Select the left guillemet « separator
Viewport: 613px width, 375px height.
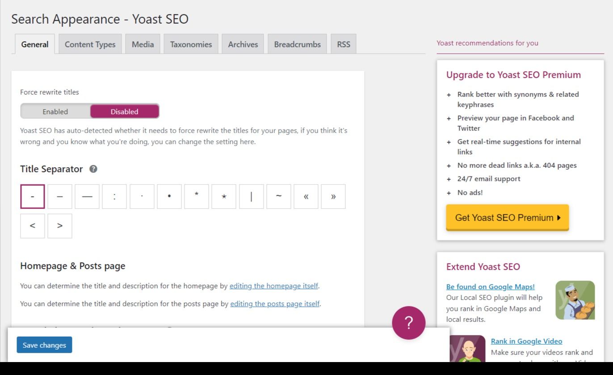tap(306, 196)
